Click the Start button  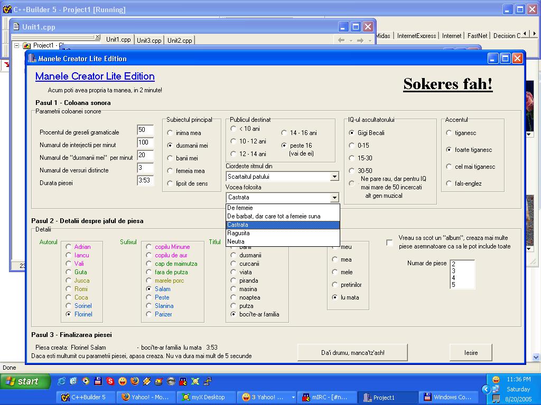(24, 381)
